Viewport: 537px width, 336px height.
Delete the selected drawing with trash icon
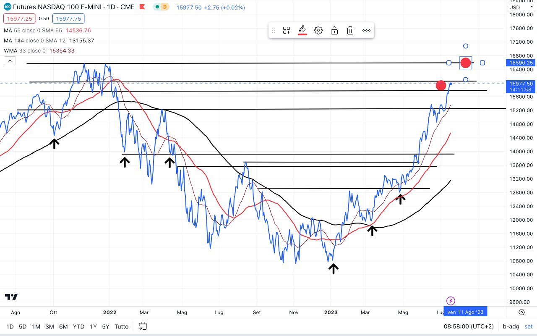click(350, 30)
